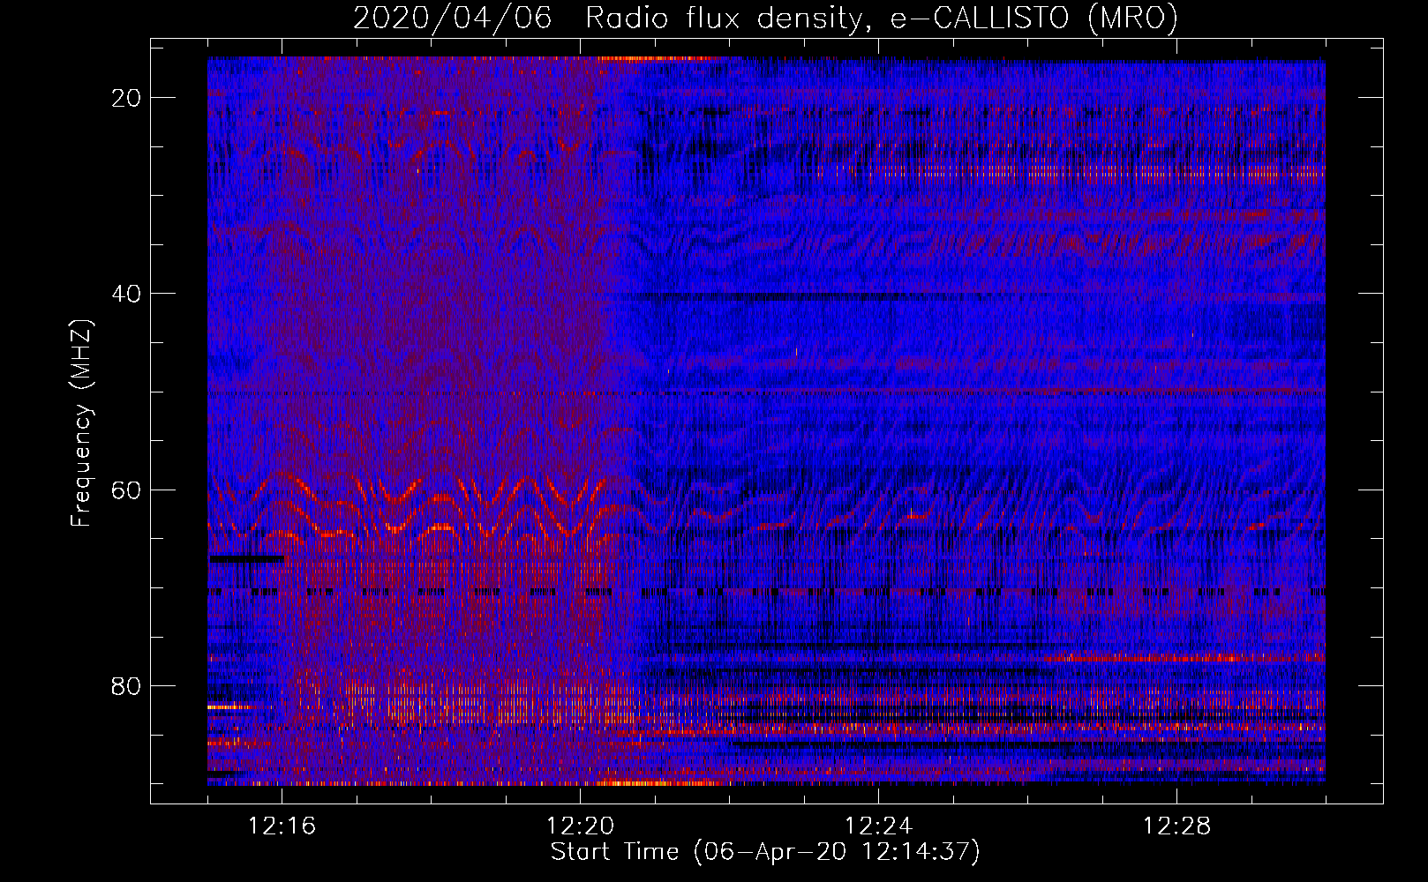The image size is (1428, 882).
Task: Click the frequency tick label "20"
Action: (x=127, y=98)
